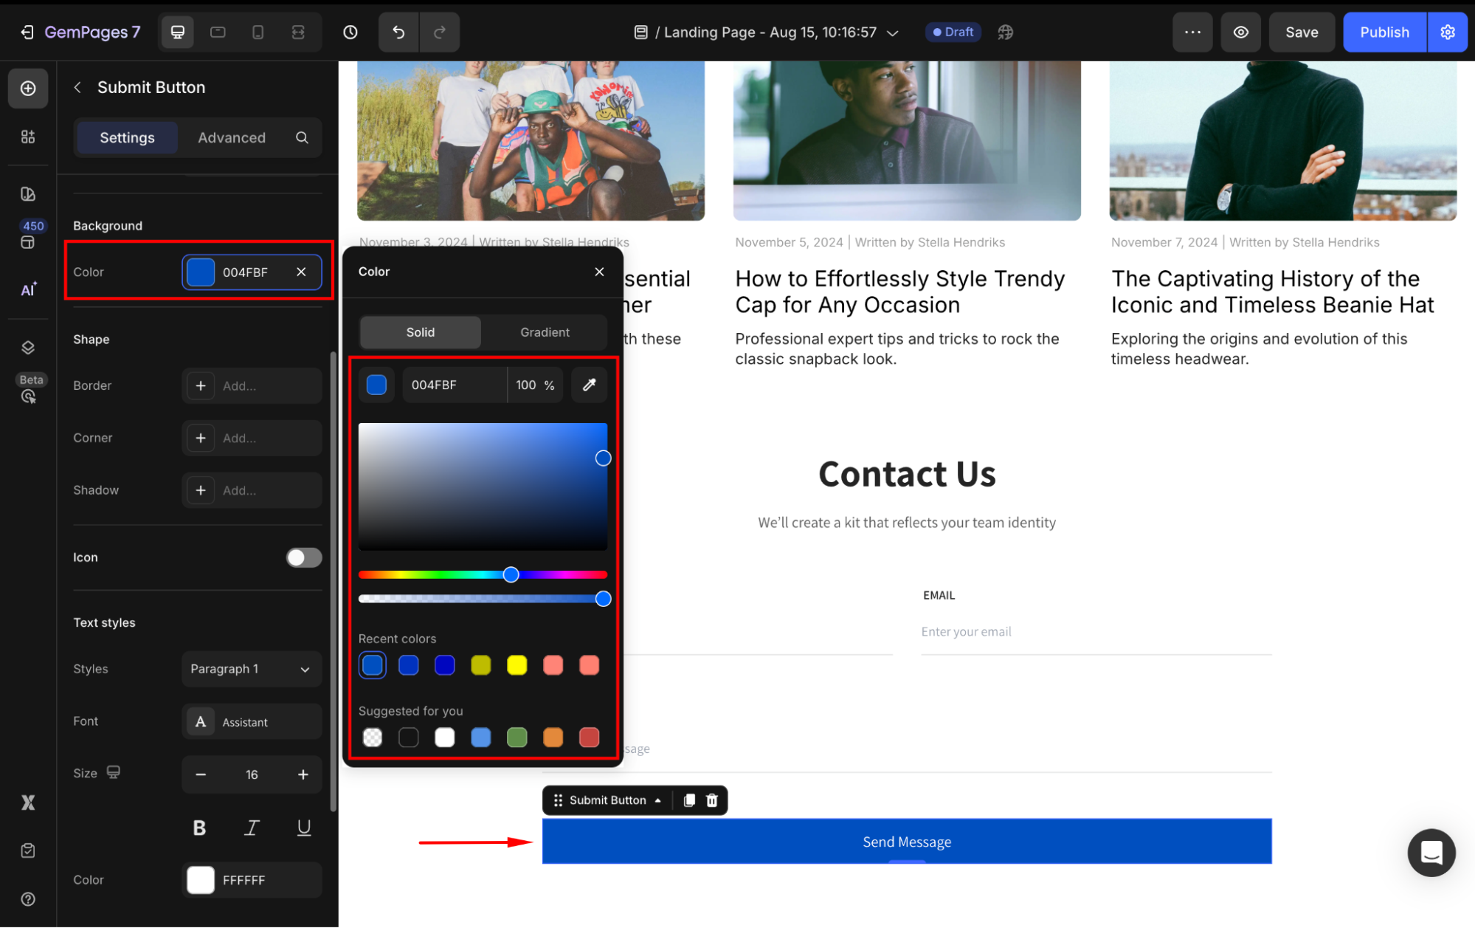Open the Landing Page title dropdown
The height and width of the screenshot is (928, 1475).
(893, 32)
